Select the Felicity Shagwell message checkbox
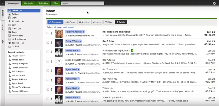219x106 pixels. [48, 33]
